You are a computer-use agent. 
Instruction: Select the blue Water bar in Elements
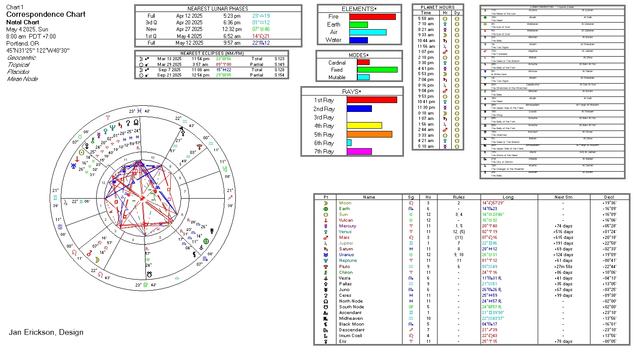(359, 40)
